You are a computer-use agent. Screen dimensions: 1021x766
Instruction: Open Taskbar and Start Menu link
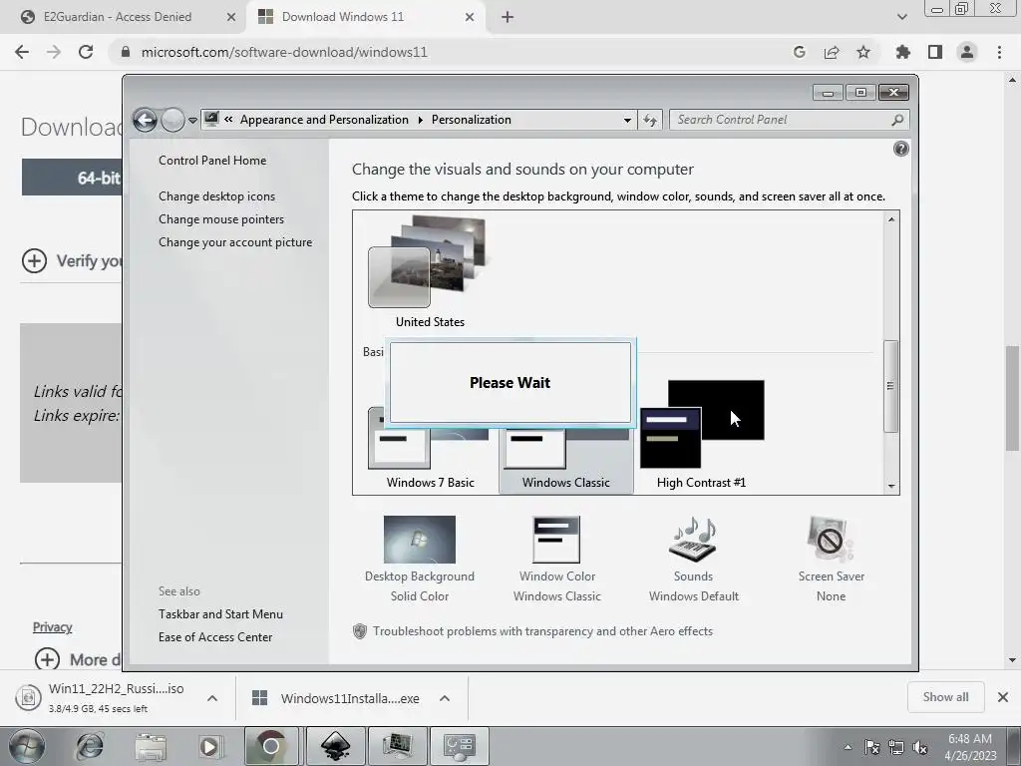tap(220, 613)
